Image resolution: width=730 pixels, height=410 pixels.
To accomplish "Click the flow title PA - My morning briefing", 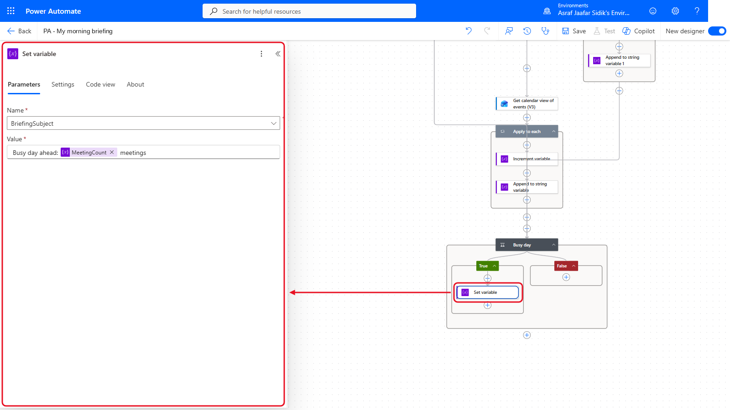I will click(x=78, y=31).
